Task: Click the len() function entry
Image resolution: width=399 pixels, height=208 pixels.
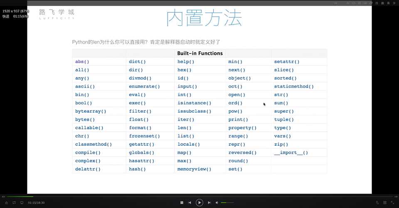Action: [x=184, y=128]
